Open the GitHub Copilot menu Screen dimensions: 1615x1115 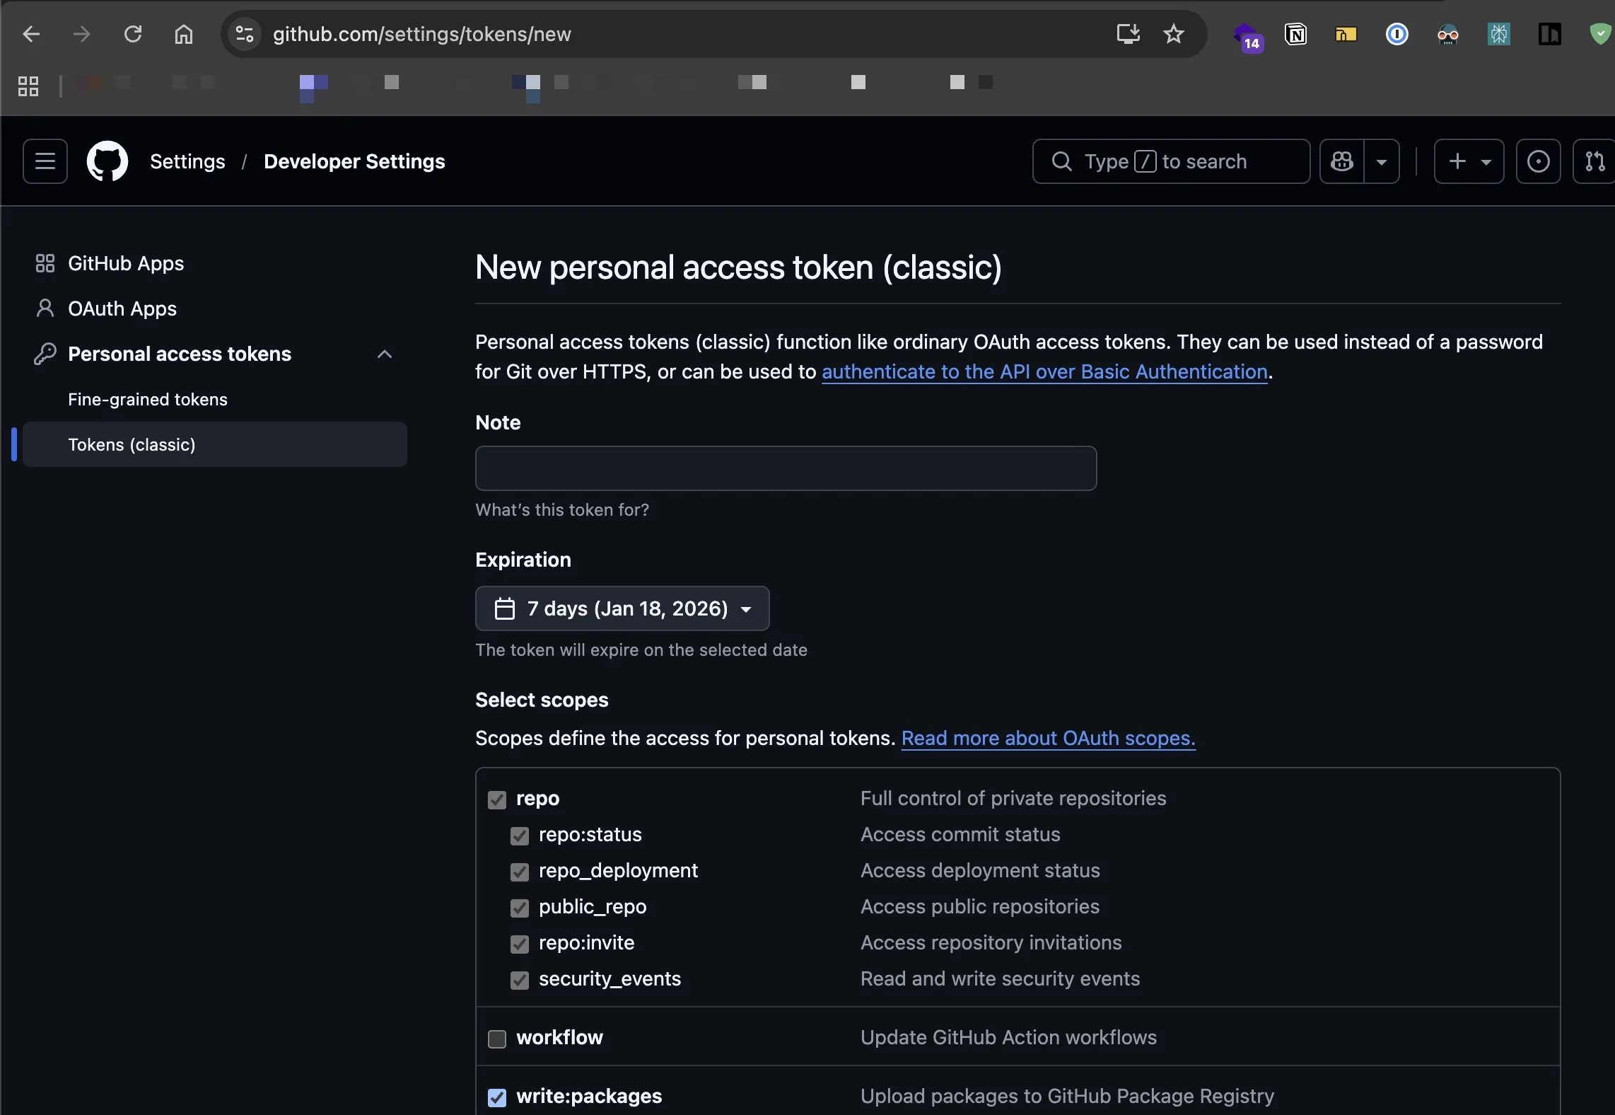[1341, 161]
